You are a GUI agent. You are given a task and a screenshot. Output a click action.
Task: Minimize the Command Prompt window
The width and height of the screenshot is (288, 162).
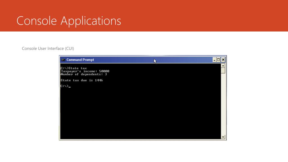214,60
